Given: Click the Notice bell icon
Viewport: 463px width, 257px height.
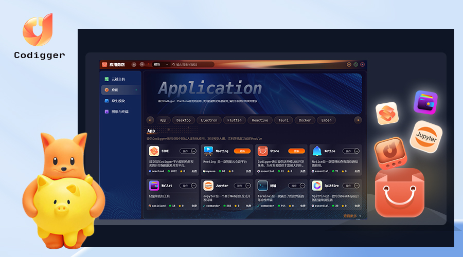Looking at the screenshot, I should (317, 151).
